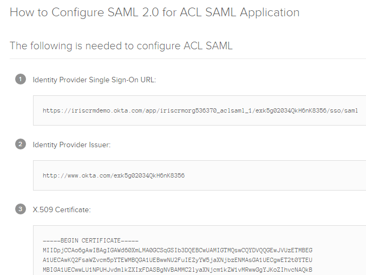The image size is (366, 275).
Task: Click the certificate line starting with MBIGA1UE
Action: tap(178, 270)
